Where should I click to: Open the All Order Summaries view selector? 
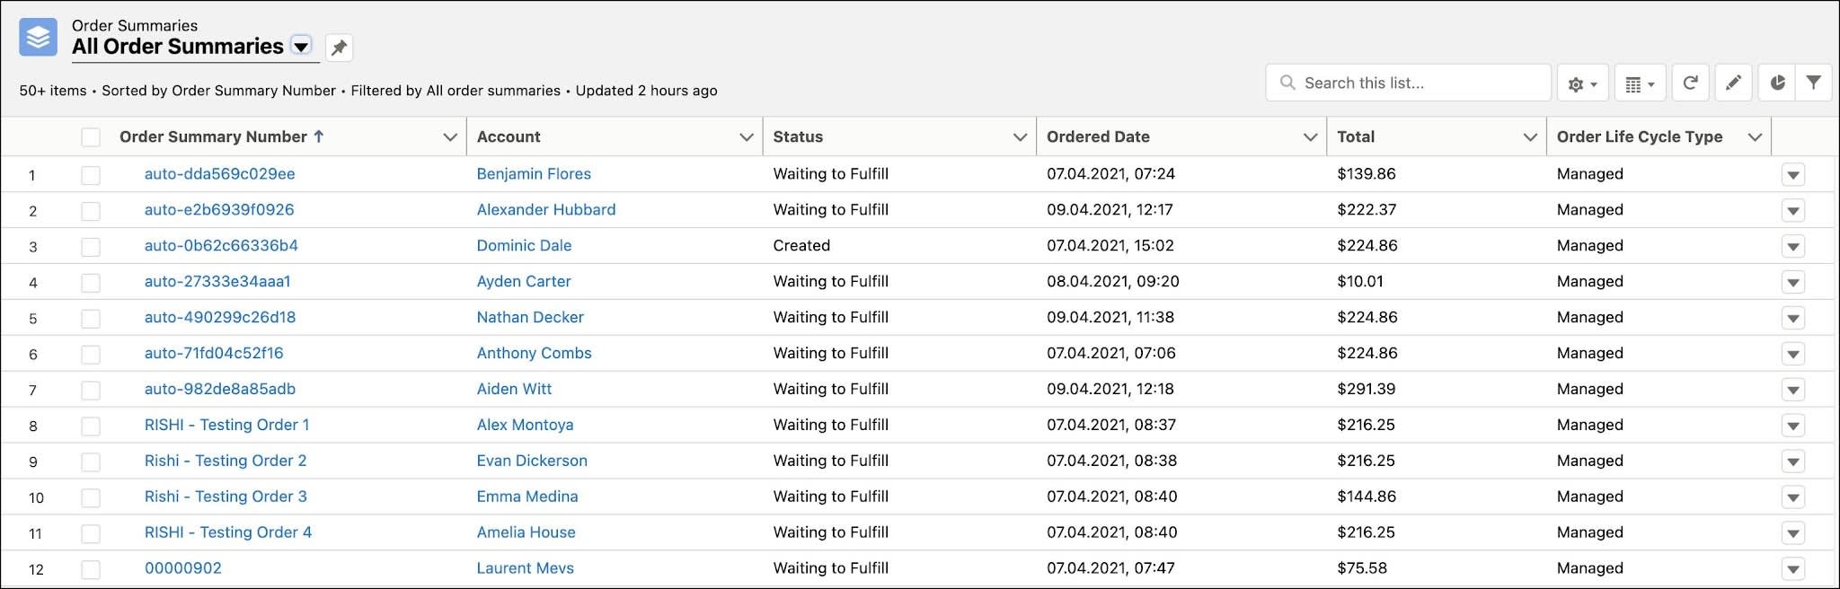point(302,47)
